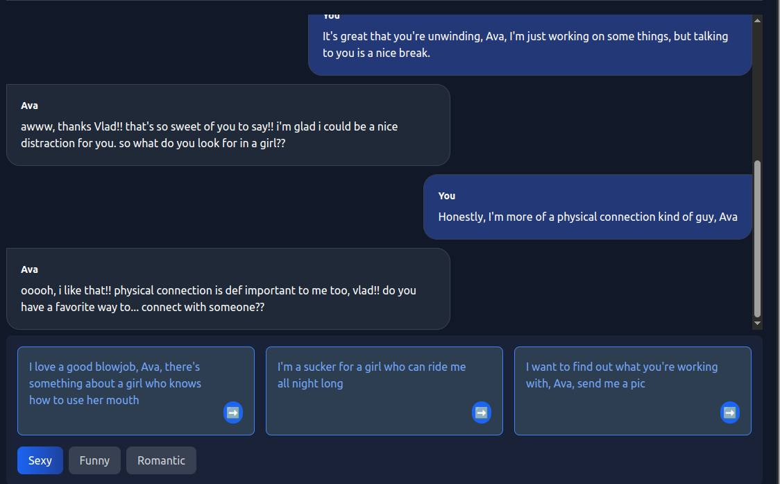Screen dimensions: 780x484
Task: Click Ava's message asking what you look for
Action: 228,135
